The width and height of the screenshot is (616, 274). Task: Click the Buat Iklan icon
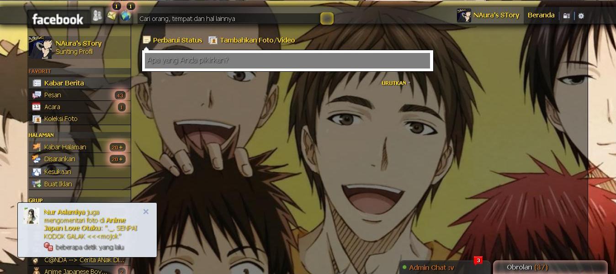coord(37,184)
